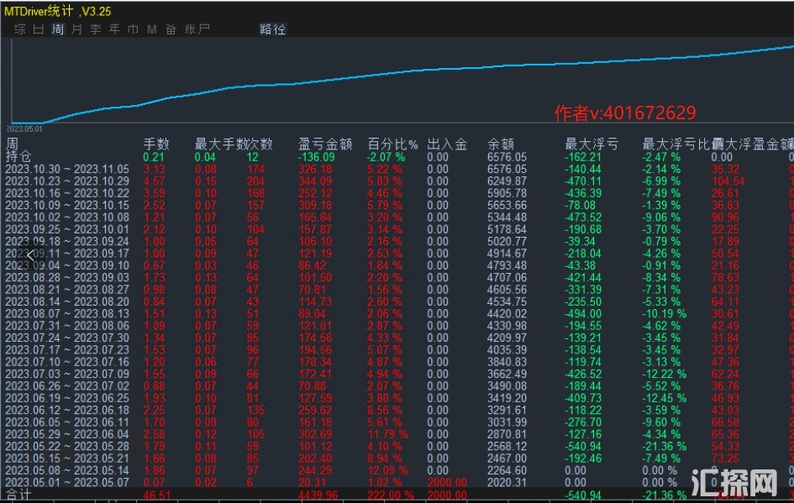Image resolution: width=794 pixels, height=503 pixels.
Task: Switch to the 账户 (account) tab
Action: click(197, 29)
